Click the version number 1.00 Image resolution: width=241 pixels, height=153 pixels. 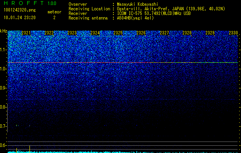pos(52,3)
